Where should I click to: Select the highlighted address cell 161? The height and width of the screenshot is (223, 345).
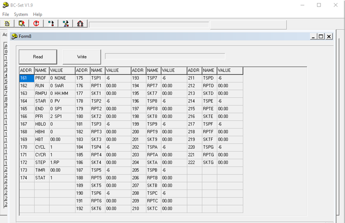(26, 78)
